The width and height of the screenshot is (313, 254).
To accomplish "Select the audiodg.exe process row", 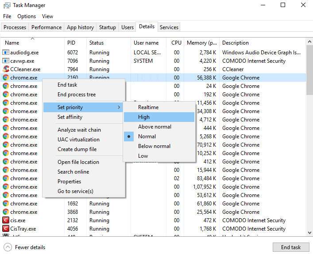I will click(x=153, y=53).
